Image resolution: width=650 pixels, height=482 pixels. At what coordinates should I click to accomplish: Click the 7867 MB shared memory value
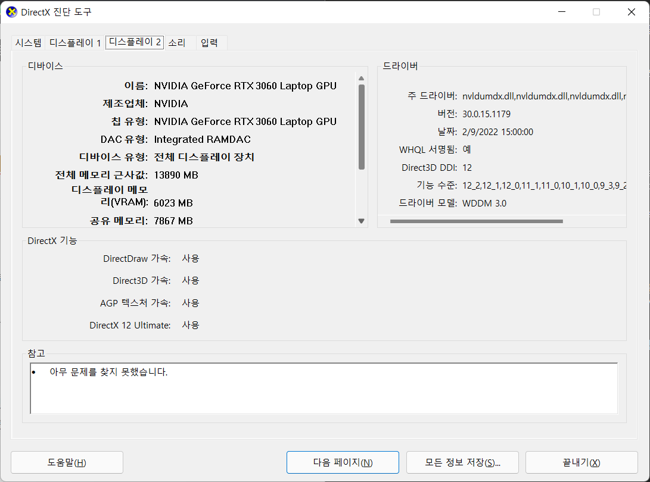tap(173, 221)
